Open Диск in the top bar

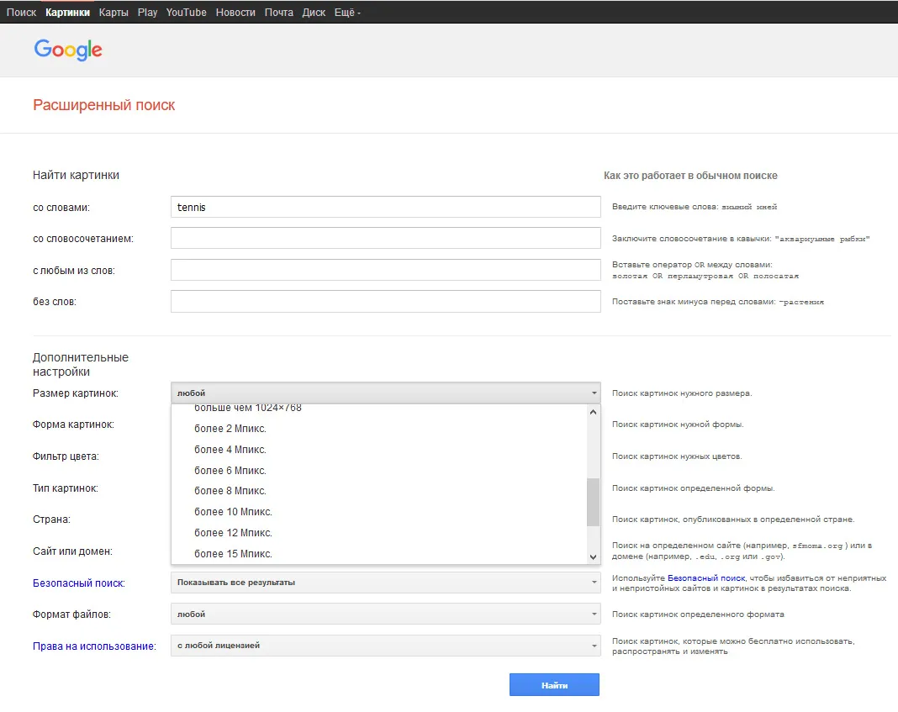pyautogui.click(x=314, y=12)
